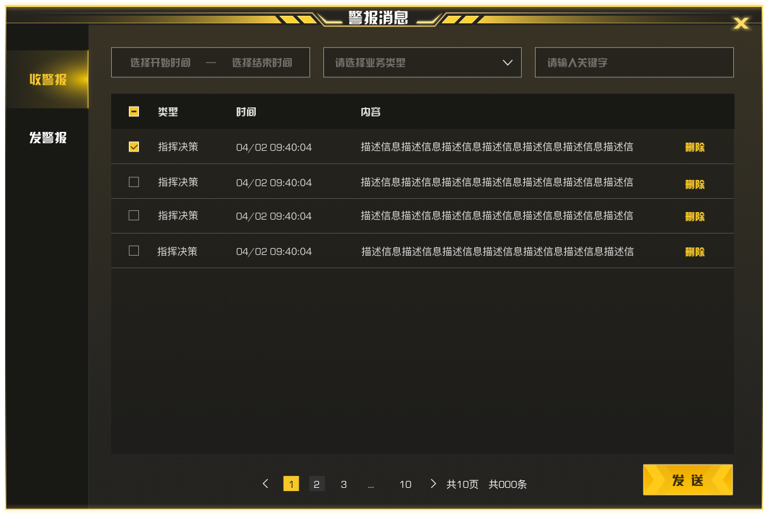Switch to the 收警报 tab
The width and height of the screenshot is (768, 515).
[x=47, y=80]
